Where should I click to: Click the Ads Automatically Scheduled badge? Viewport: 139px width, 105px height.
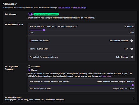point(46,14)
